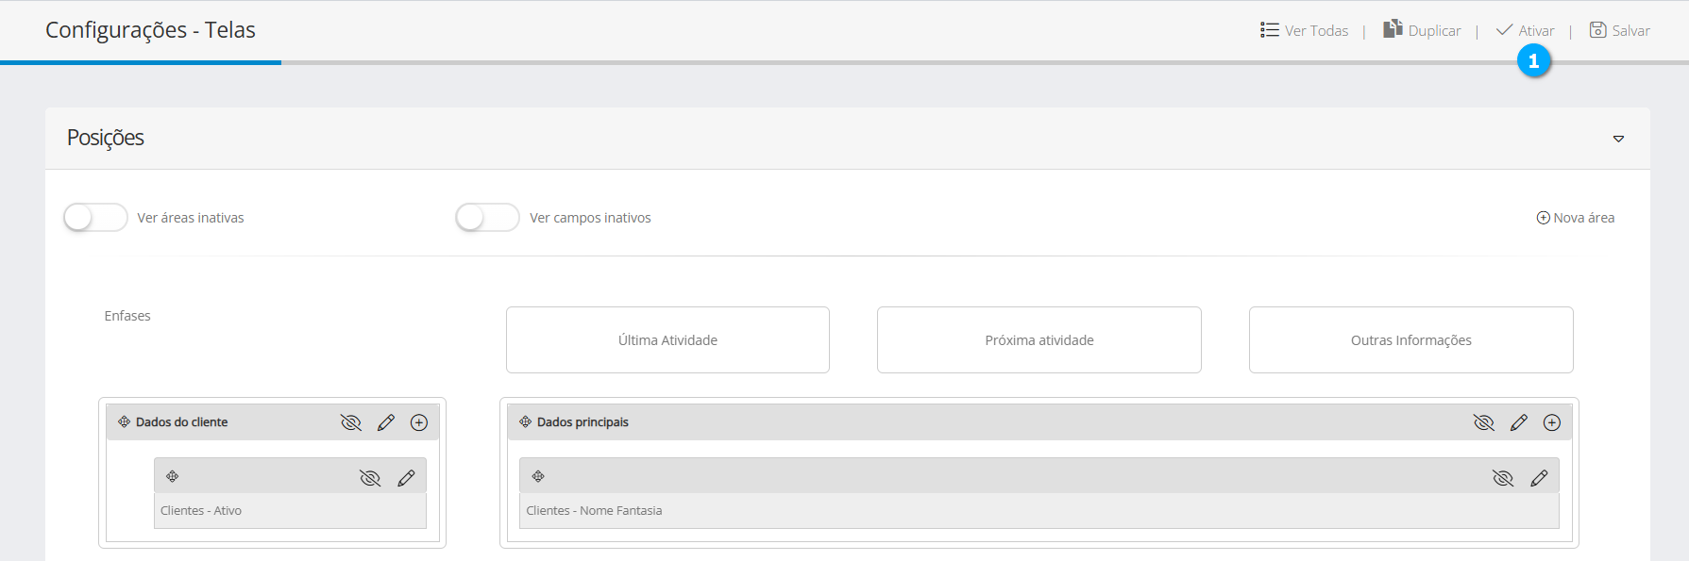Click Duplicar in the top toolbar
Viewport: 1689px width, 561px height.
click(x=1422, y=30)
